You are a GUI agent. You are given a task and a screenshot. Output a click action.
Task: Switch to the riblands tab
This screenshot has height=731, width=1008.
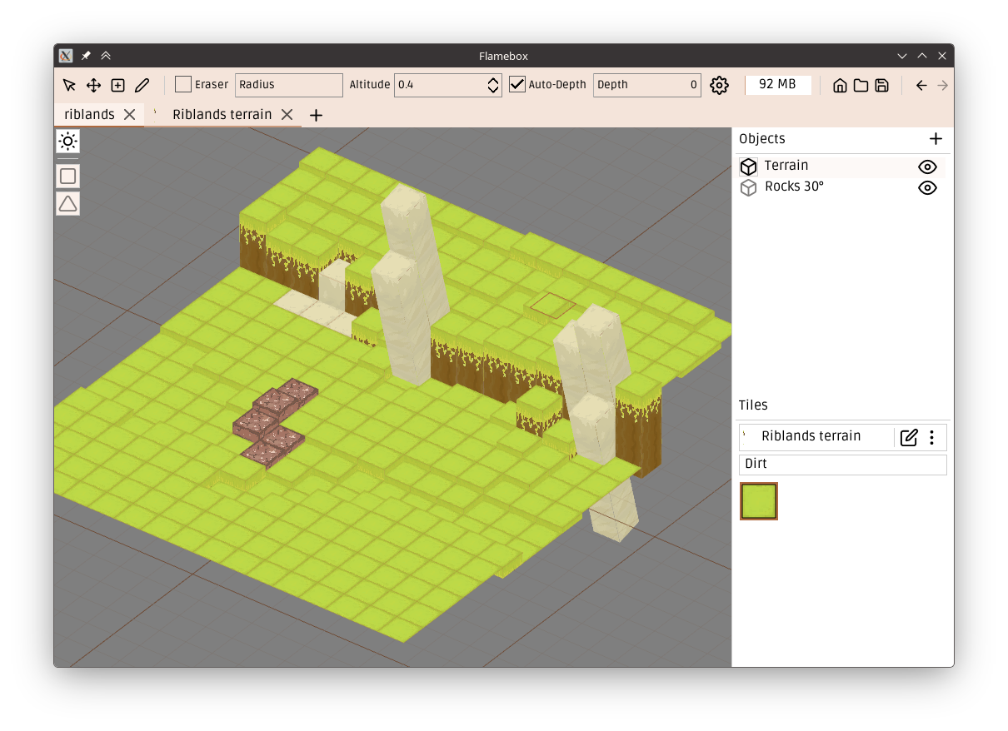[89, 115]
